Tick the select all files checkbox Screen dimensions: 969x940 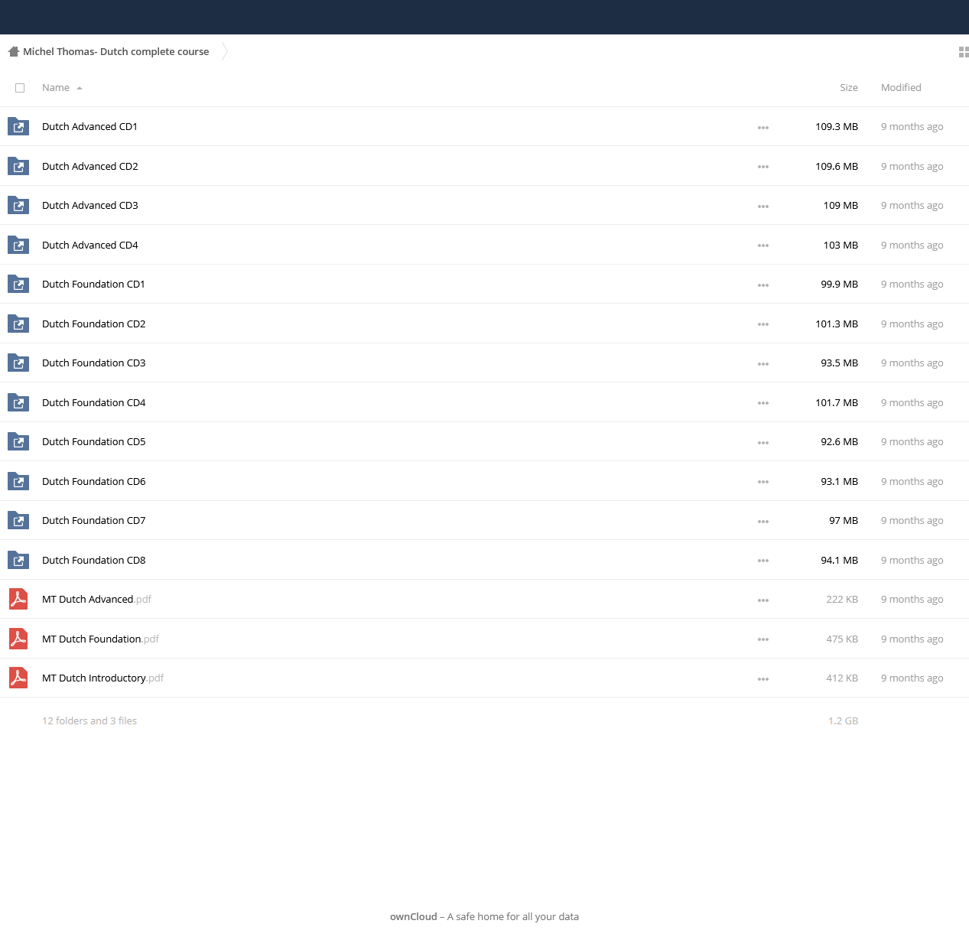point(20,88)
